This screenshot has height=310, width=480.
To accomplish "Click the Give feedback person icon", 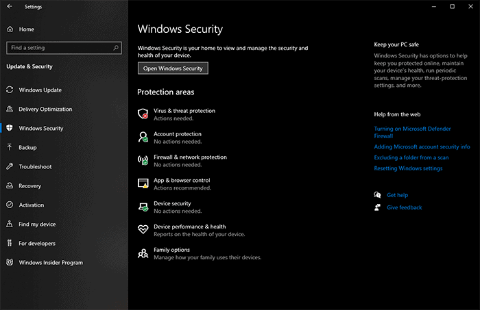I will tap(377, 207).
